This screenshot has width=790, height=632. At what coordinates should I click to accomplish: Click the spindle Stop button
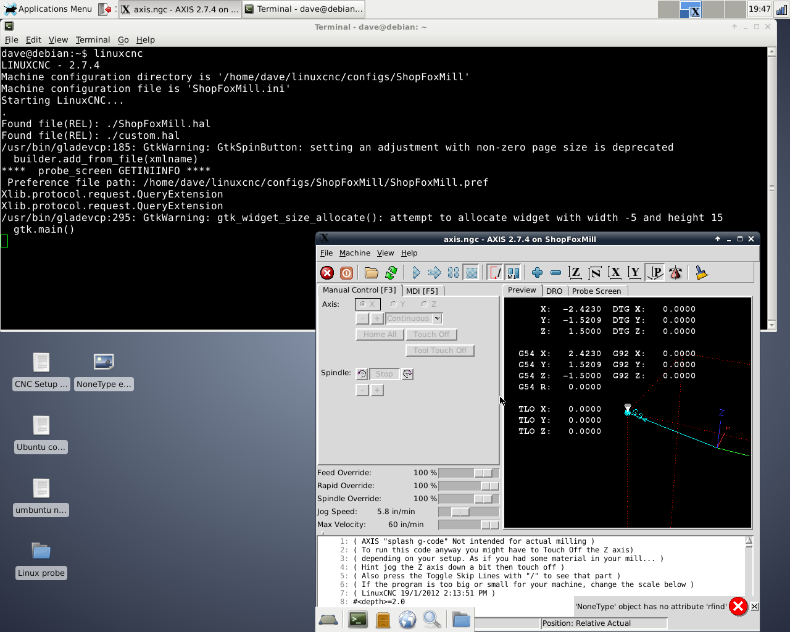(x=384, y=374)
